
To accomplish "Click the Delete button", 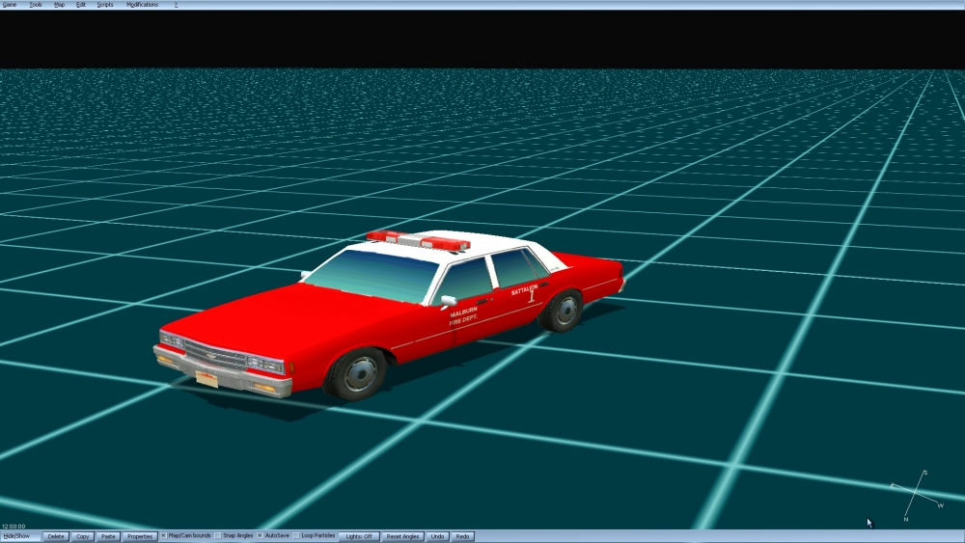I will [x=56, y=536].
